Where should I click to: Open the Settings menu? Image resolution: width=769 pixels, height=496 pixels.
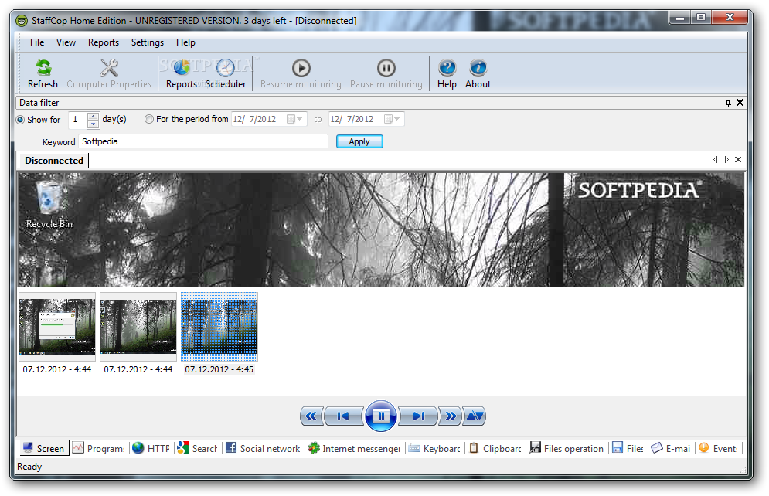[148, 42]
